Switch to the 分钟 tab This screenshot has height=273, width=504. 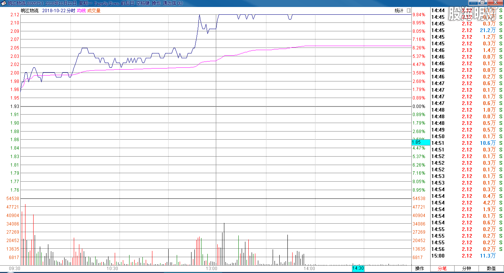click(466, 269)
